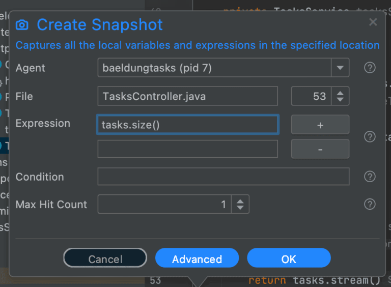Open the Advanced snapshot options

click(197, 259)
